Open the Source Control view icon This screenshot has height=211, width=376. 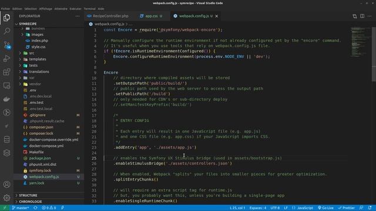[x=6, y=45]
